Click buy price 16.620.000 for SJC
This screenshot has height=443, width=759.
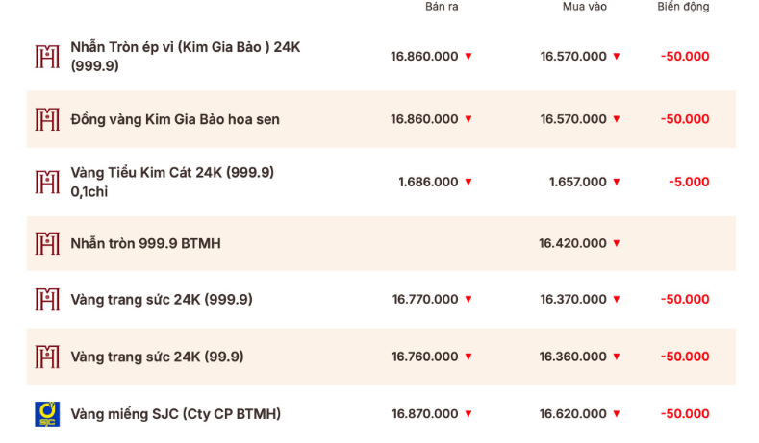coord(573,414)
